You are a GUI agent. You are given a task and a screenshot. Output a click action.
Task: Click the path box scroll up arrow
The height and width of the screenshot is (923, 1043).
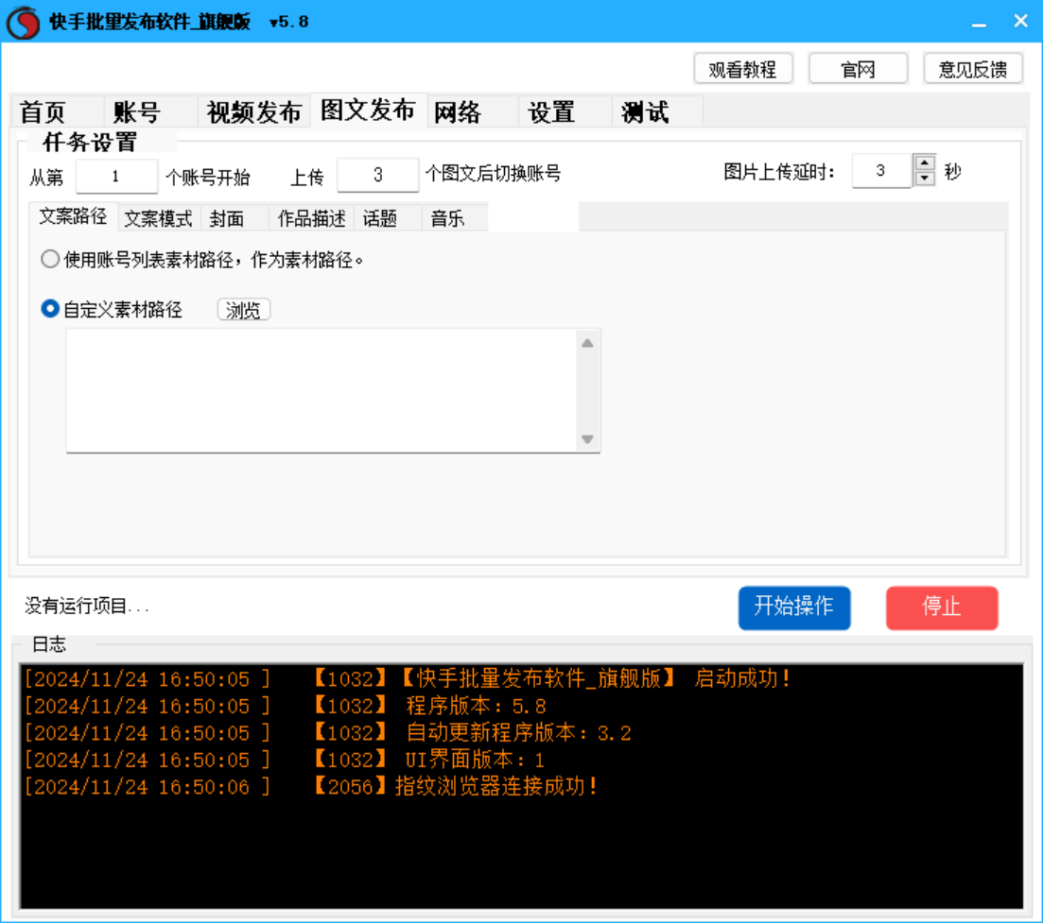point(587,344)
